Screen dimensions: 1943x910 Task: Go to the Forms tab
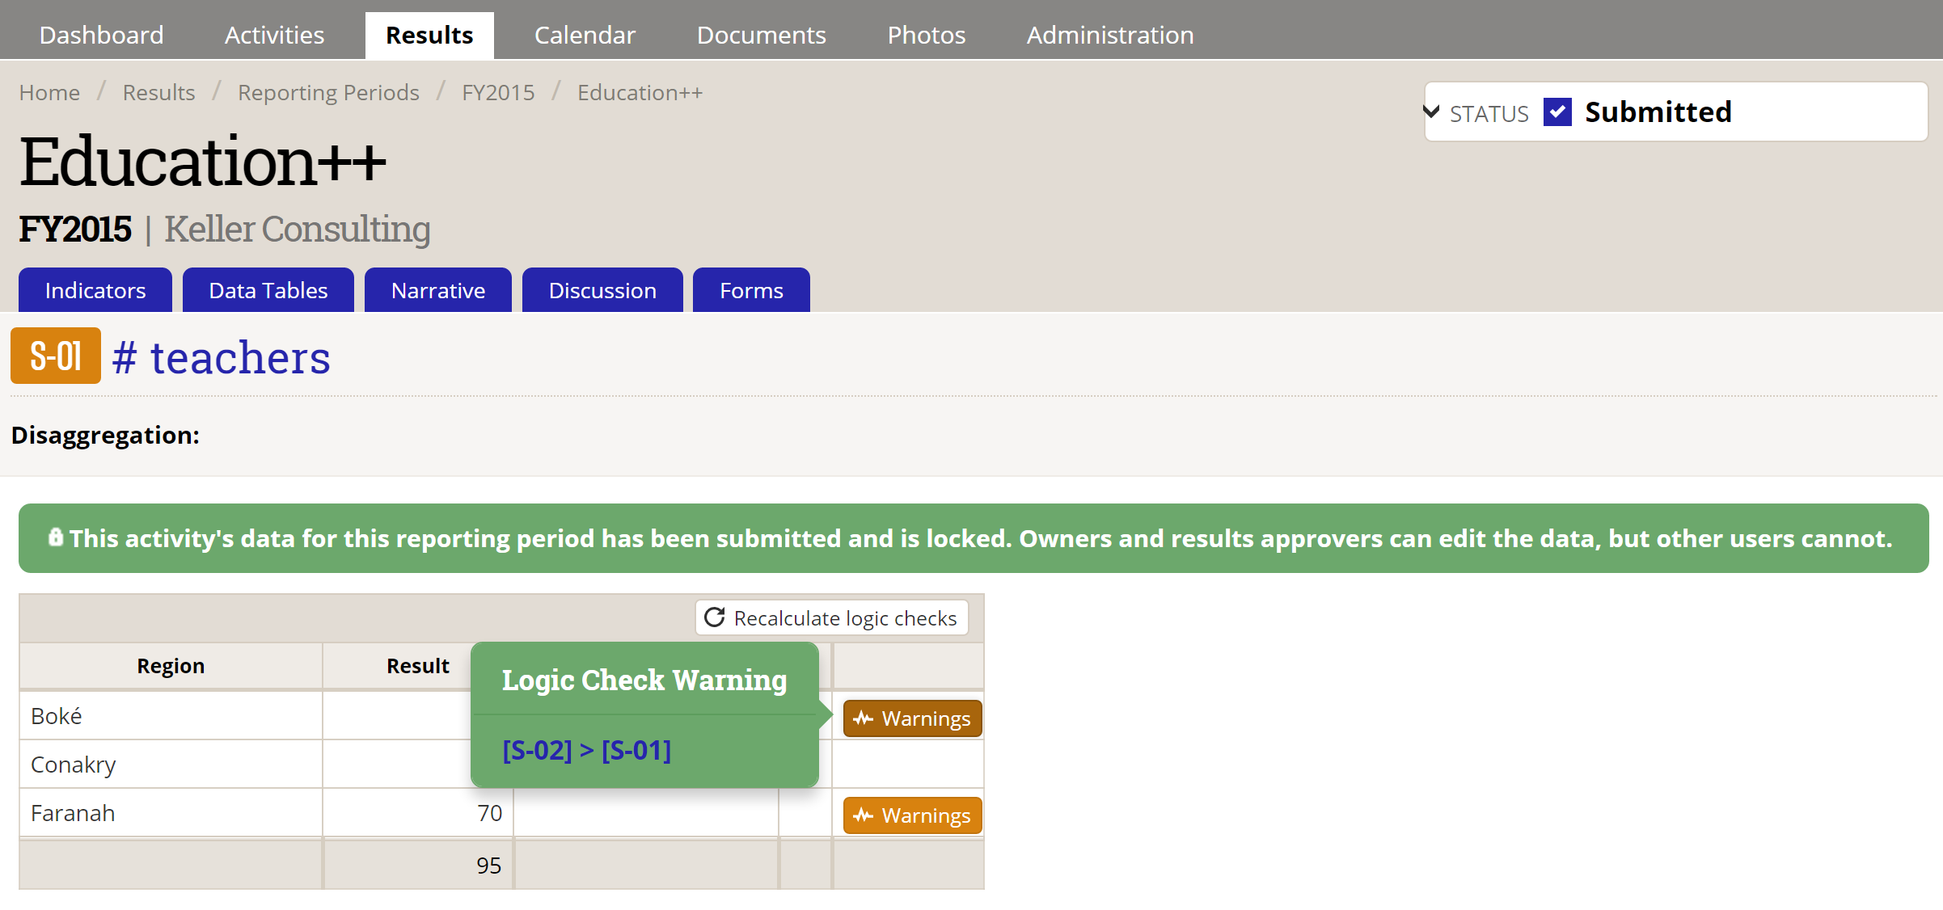tap(750, 290)
